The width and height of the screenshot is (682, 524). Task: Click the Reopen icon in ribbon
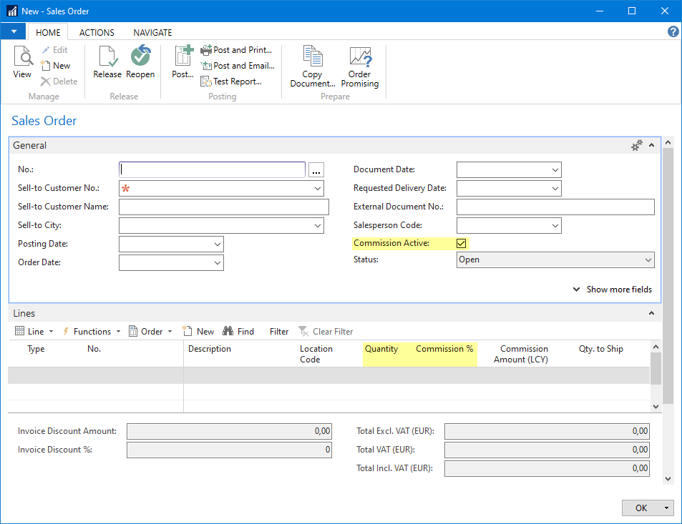140,63
